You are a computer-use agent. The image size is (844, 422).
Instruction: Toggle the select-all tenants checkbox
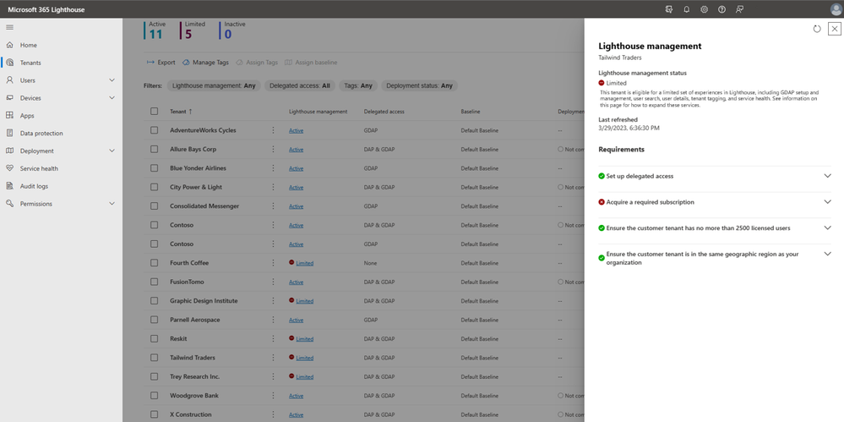(x=155, y=111)
